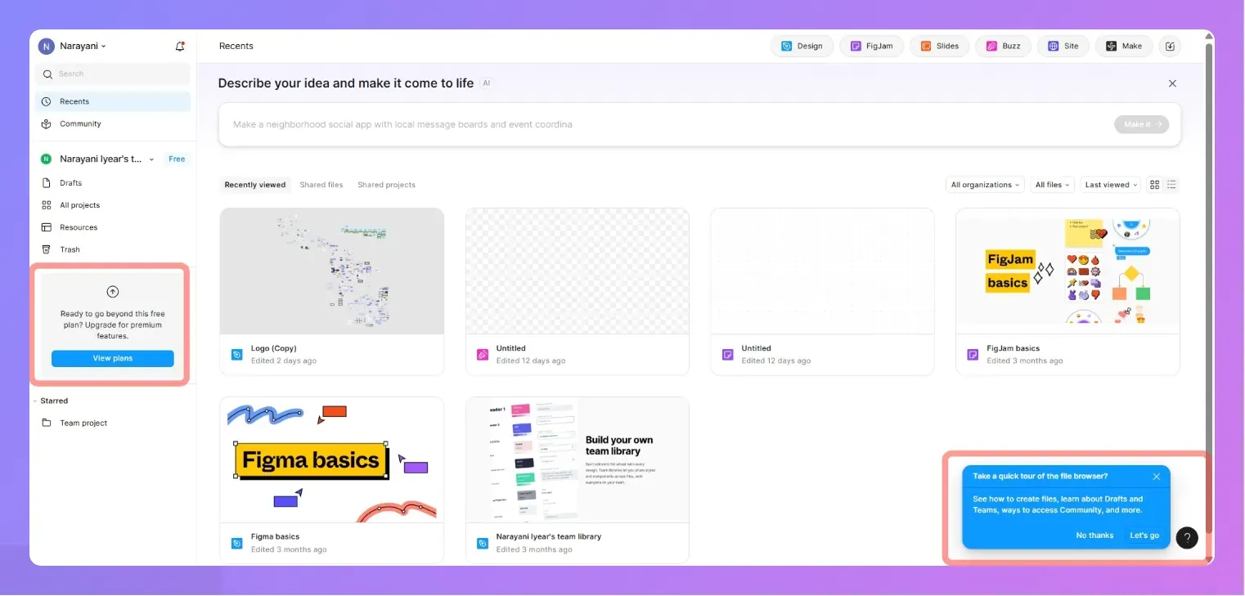The height and width of the screenshot is (596, 1245).
Task: Open the notifications bell
Action: point(179,47)
